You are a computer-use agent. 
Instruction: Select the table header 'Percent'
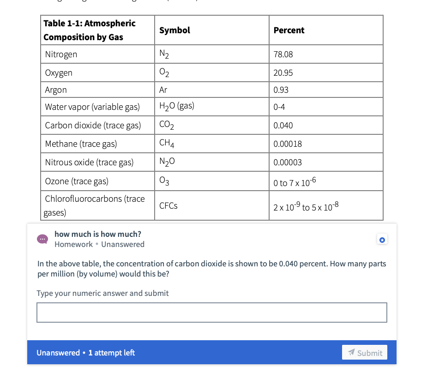pos(289,30)
